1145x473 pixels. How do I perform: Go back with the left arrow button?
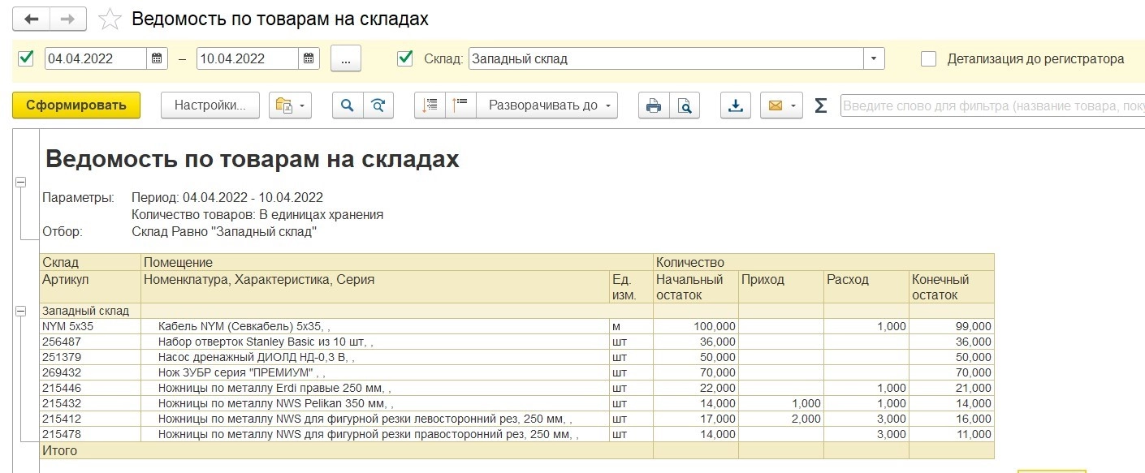[x=31, y=19]
